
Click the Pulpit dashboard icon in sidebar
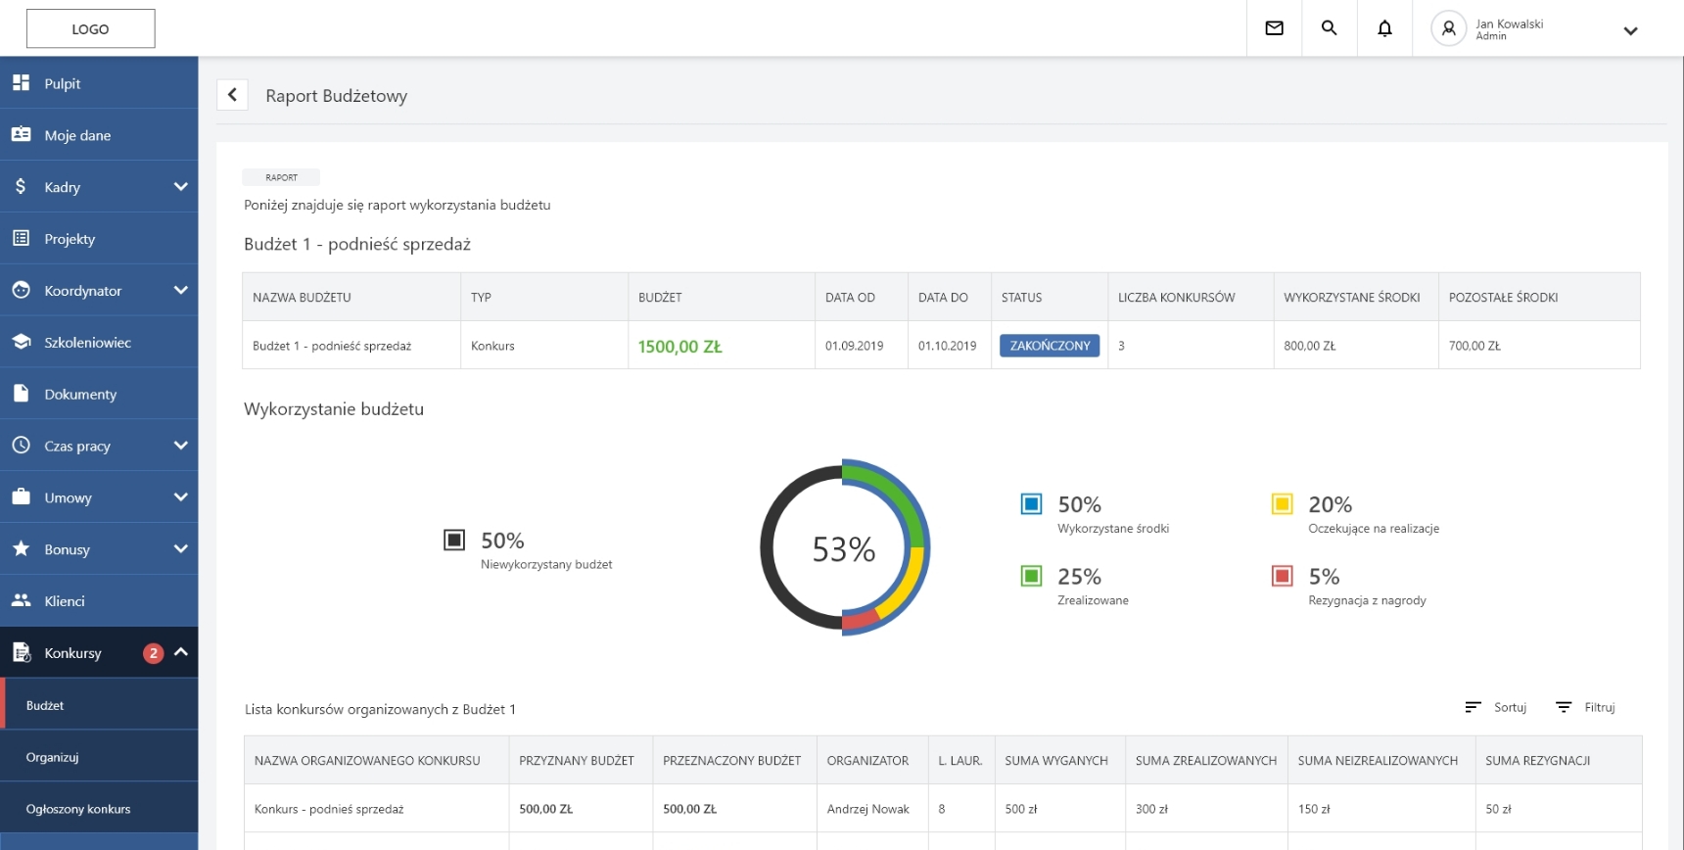pos(21,83)
